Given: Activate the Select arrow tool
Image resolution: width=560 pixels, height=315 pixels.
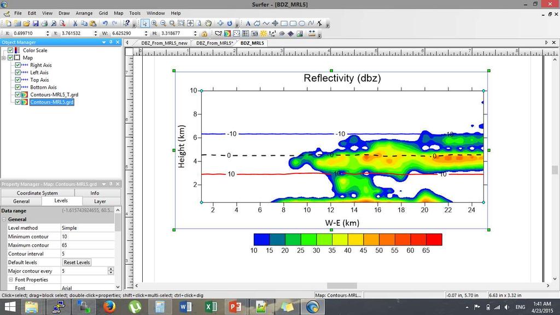Looking at the screenshot, I should point(145,23).
